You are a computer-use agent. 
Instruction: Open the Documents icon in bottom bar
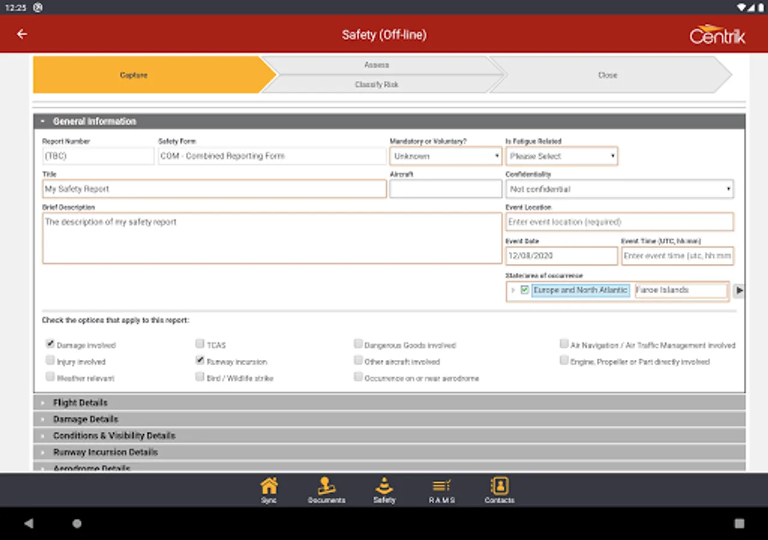click(x=326, y=490)
